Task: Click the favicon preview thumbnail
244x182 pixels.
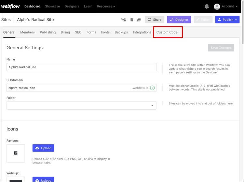Action: (16, 153)
